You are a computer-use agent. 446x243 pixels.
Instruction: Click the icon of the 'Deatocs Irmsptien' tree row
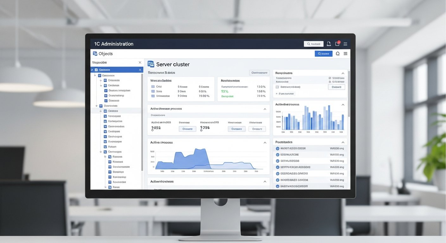(106, 90)
